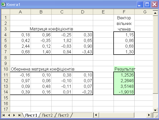The width and height of the screenshot is (159, 120).
Task: Select the 'Вектор' label text
Action: coord(124,18)
